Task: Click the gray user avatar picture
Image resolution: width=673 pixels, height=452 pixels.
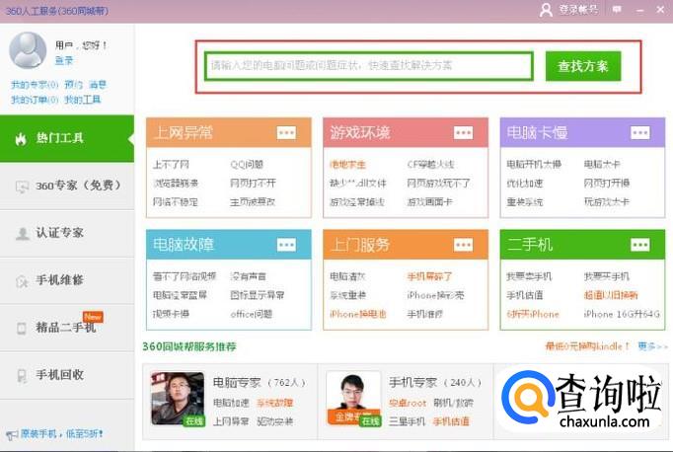Action: point(28,49)
